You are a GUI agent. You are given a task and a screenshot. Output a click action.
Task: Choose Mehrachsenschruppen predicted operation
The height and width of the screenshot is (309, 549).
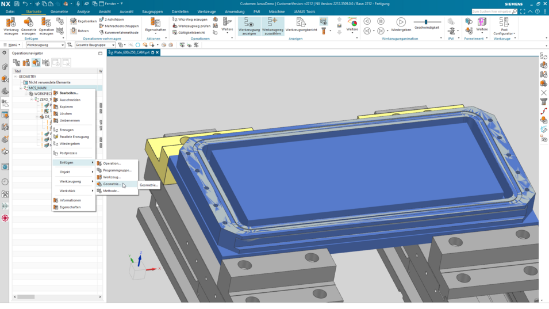pos(118,26)
